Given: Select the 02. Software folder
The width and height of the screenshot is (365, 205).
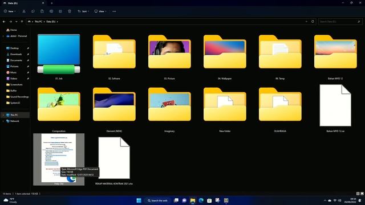Looking at the screenshot, I should coord(114,52).
